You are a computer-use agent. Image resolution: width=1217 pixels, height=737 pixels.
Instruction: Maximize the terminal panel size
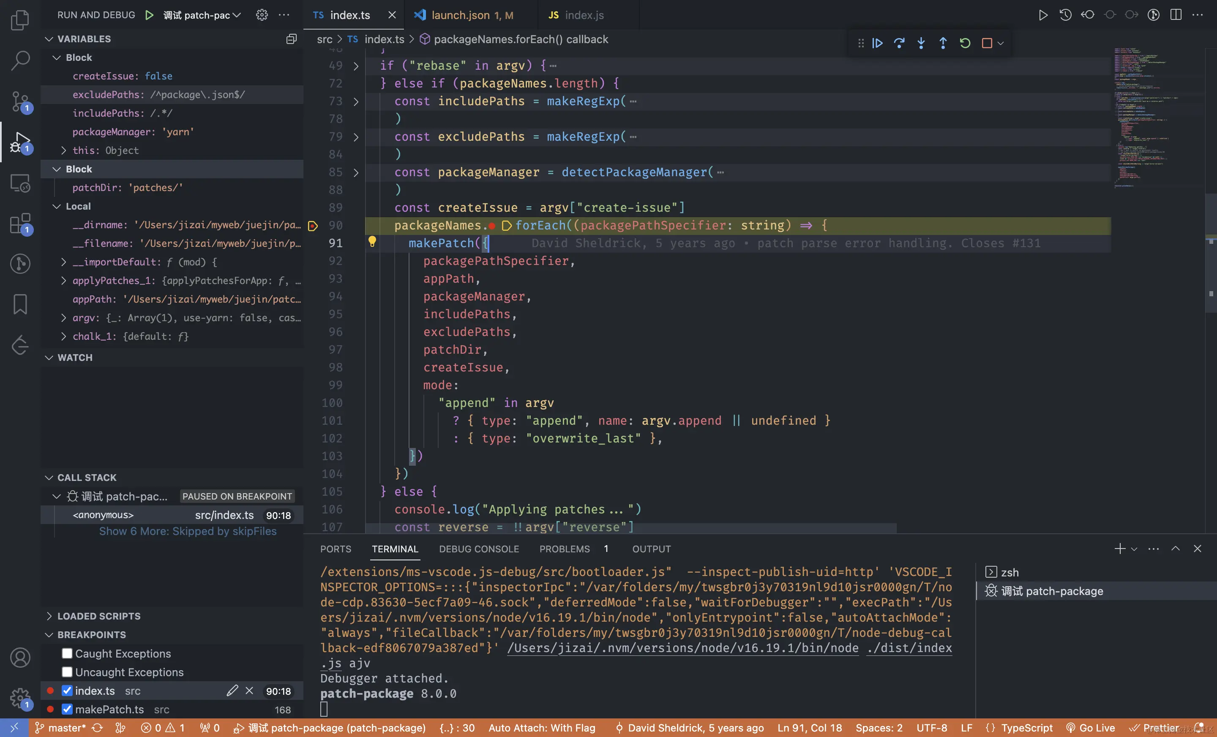(x=1176, y=549)
